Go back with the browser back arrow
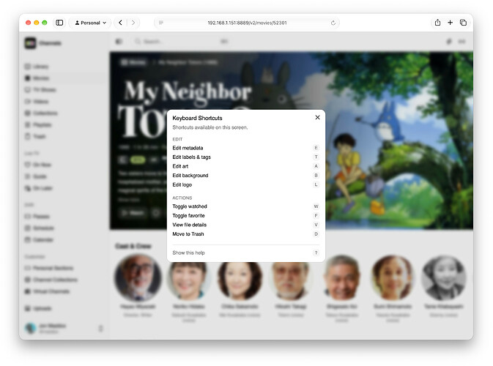 (x=120, y=23)
